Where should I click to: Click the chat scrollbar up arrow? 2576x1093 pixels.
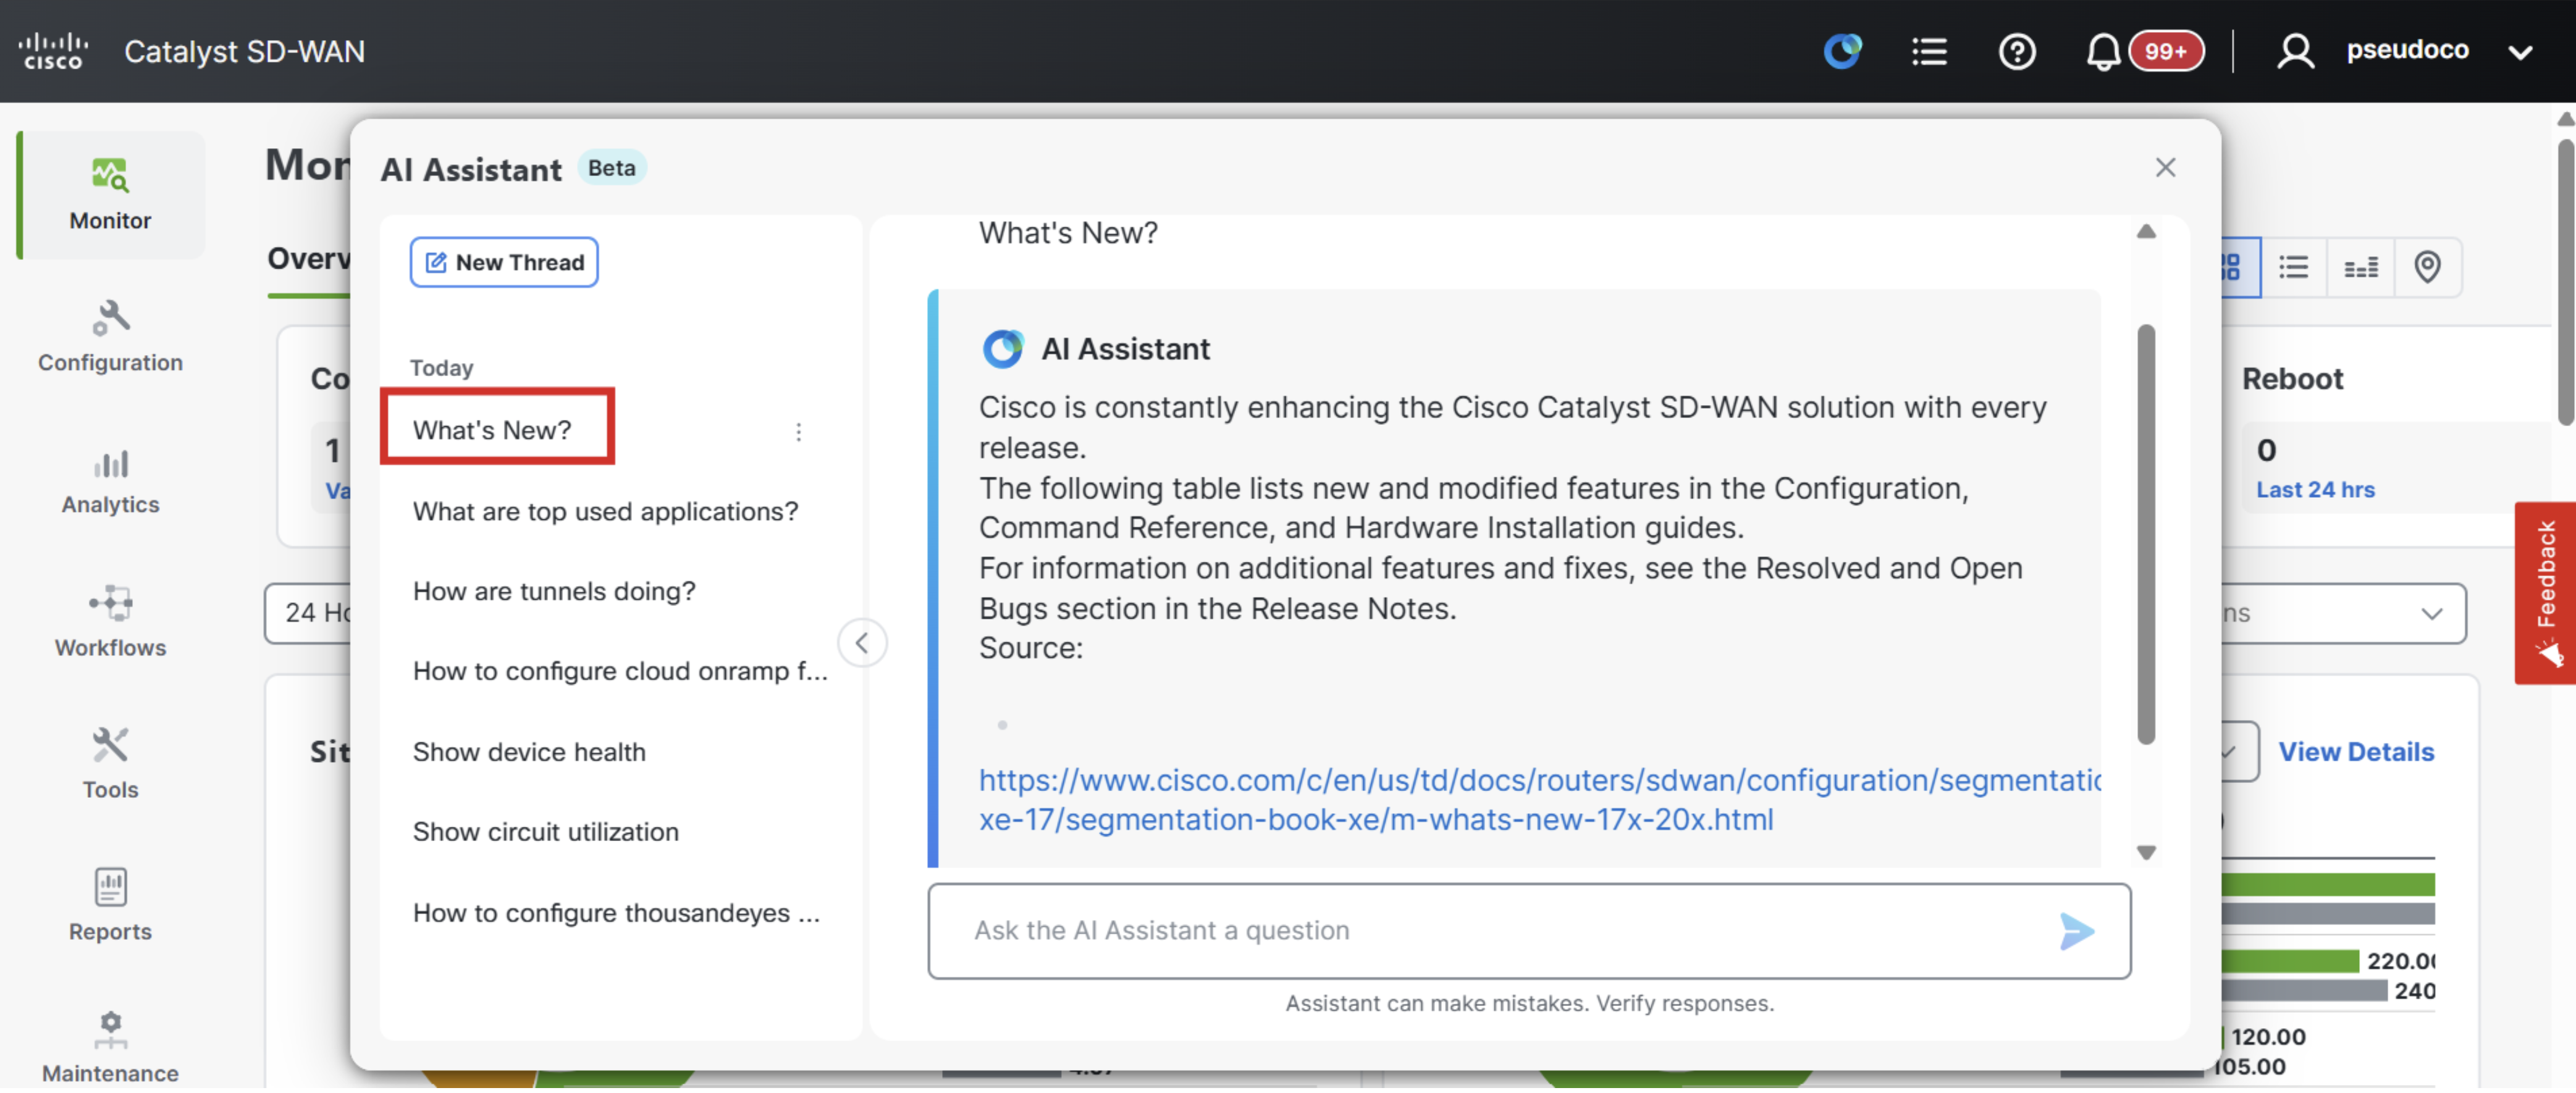[x=2146, y=232]
